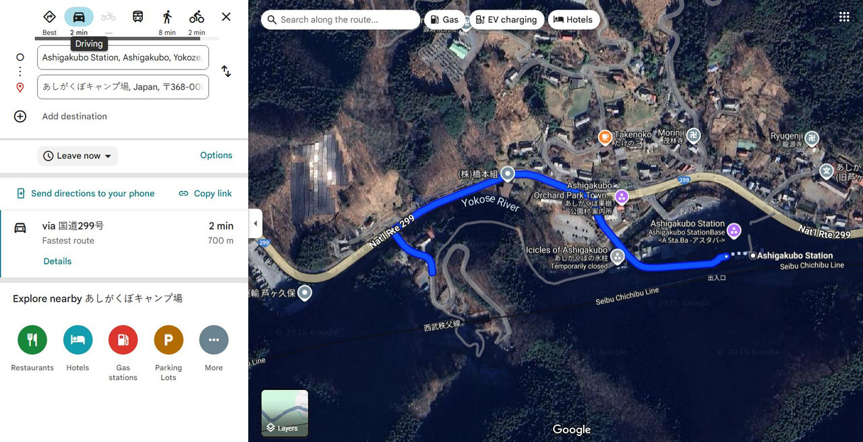
Task: Click the Restaurants nearby icon
Action: [x=32, y=340]
